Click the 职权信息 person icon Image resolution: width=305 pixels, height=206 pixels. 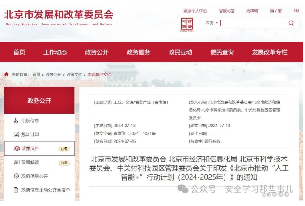pyautogui.click(x=16, y=121)
